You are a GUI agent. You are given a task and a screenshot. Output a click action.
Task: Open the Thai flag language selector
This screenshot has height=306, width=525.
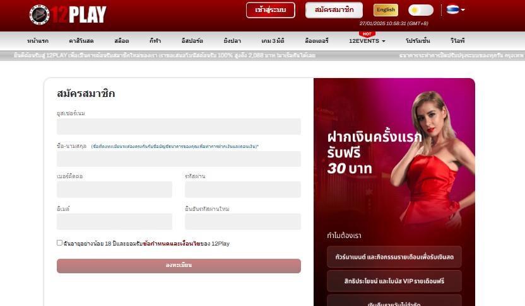click(456, 9)
